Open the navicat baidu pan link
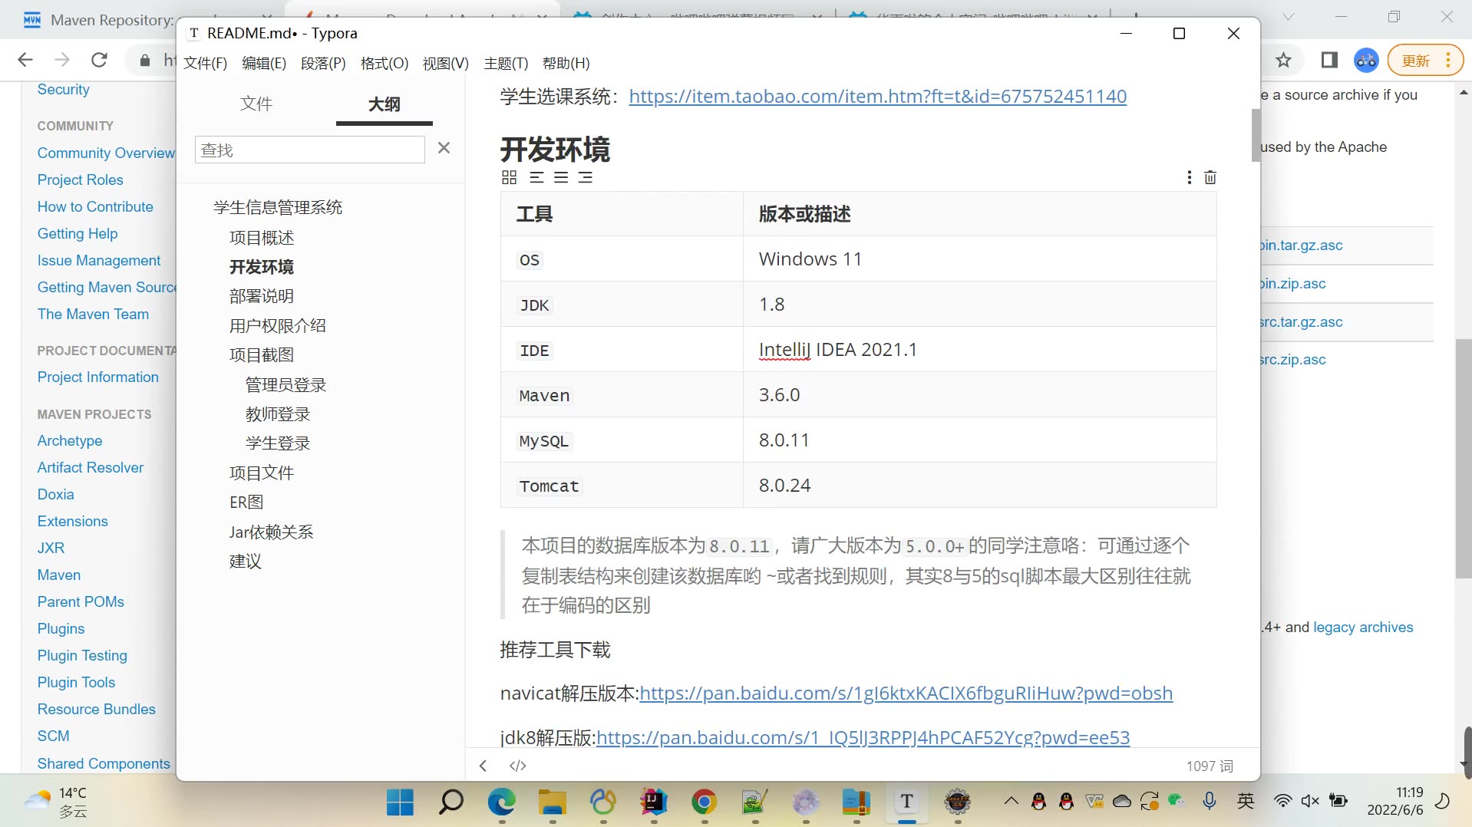 tap(906, 694)
